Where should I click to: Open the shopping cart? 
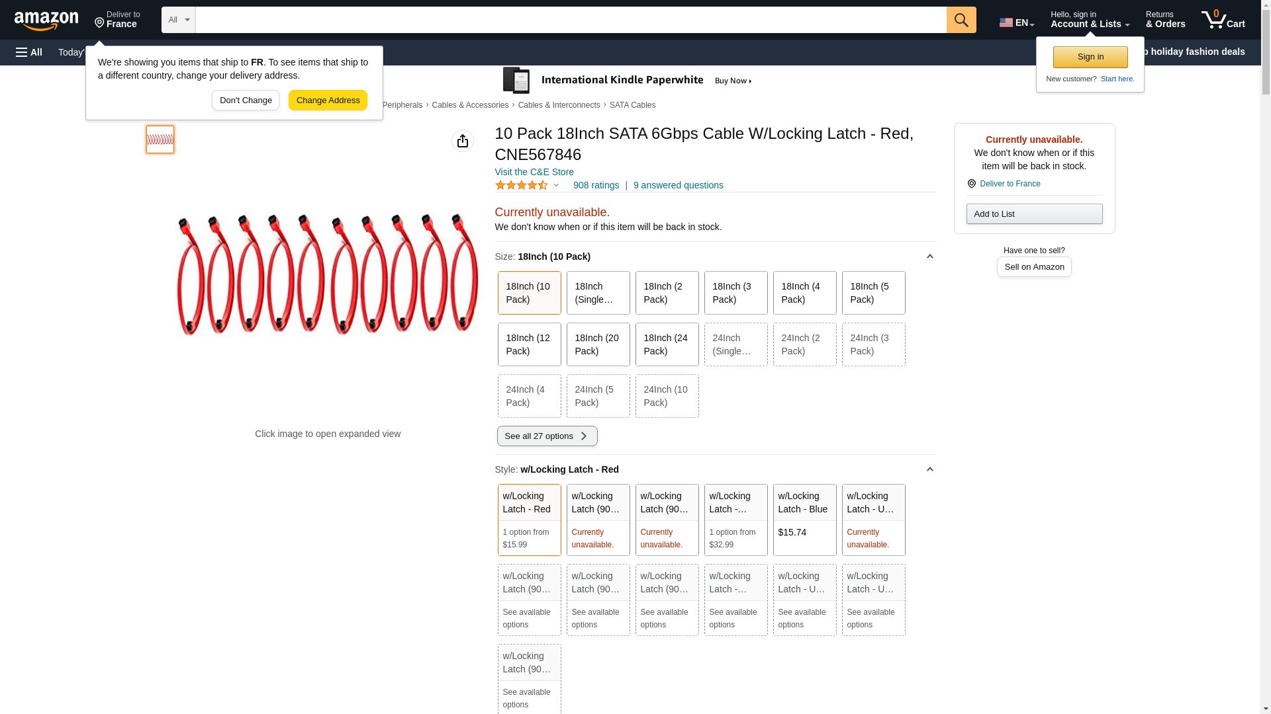(1223, 20)
